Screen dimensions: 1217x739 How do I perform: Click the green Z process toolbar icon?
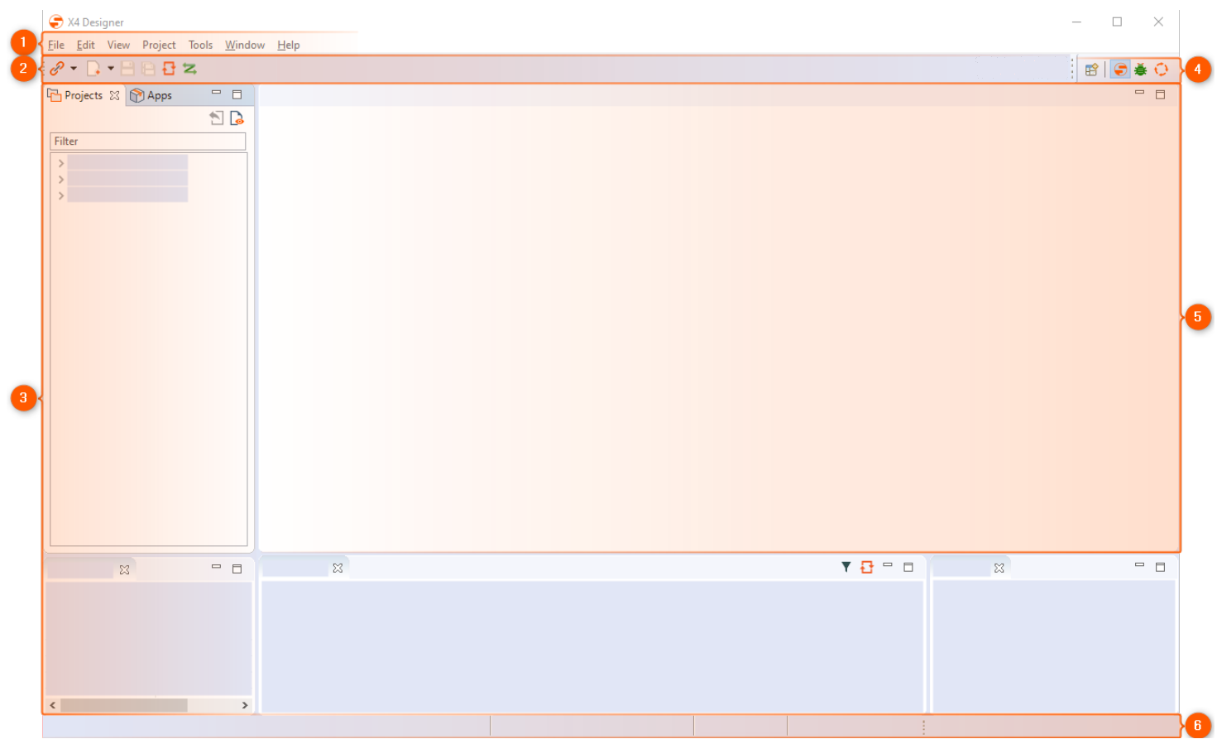189,69
